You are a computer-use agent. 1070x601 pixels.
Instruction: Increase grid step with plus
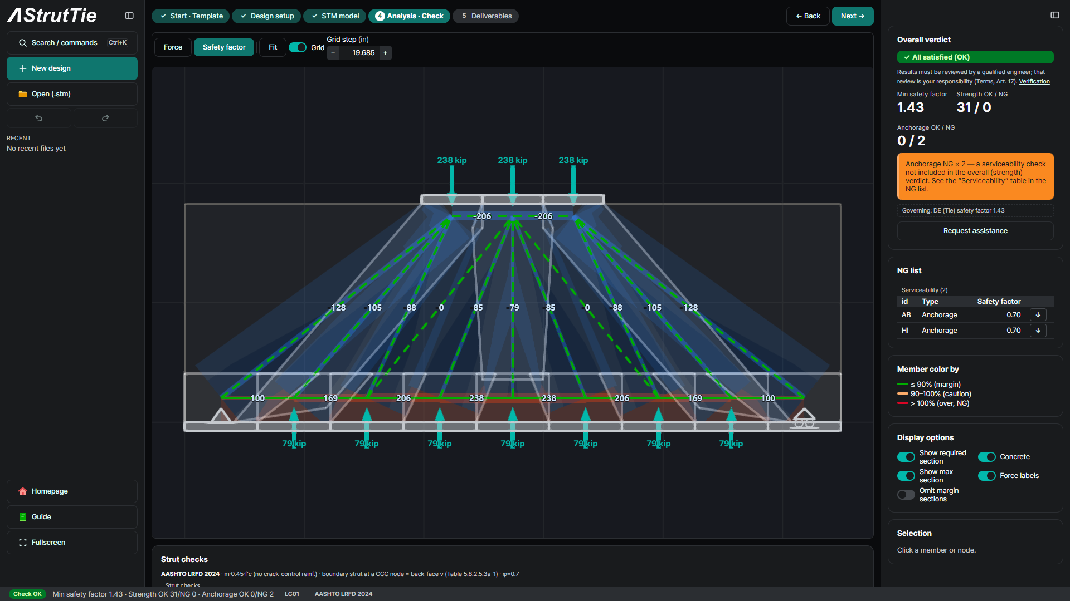click(385, 53)
